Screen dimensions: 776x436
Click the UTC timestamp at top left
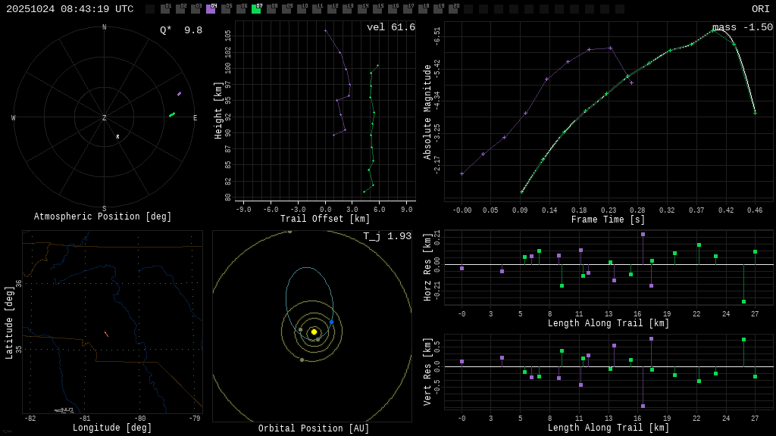pyautogui.click(x=70, y=9)
